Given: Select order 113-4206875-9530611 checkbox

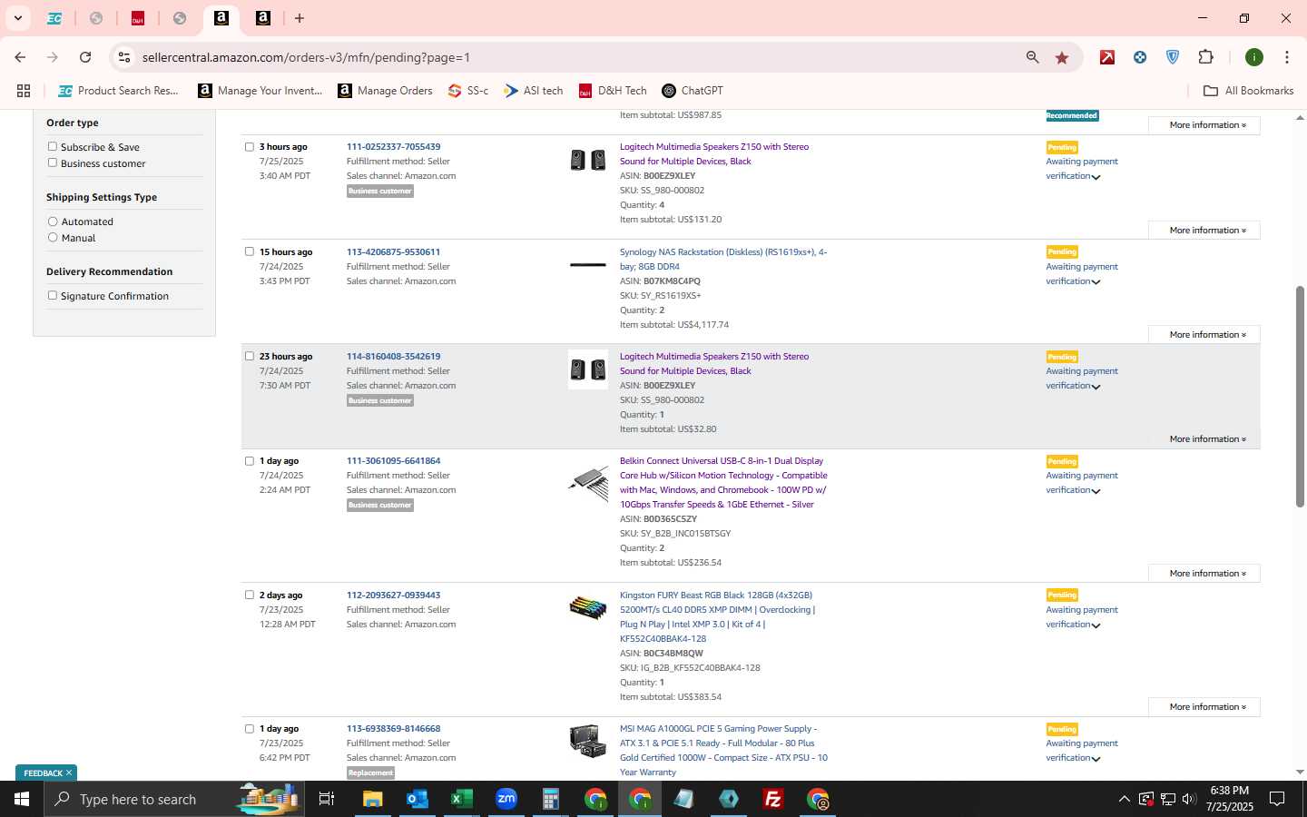Looking at the screenshot, I should [250, 251].
